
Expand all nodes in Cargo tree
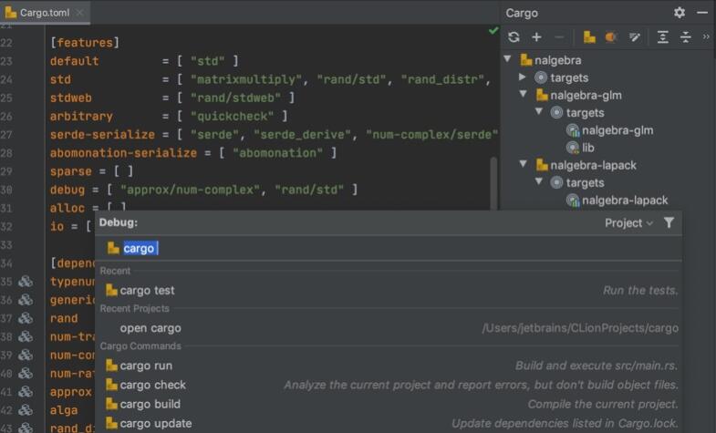(x=662, y=37)
